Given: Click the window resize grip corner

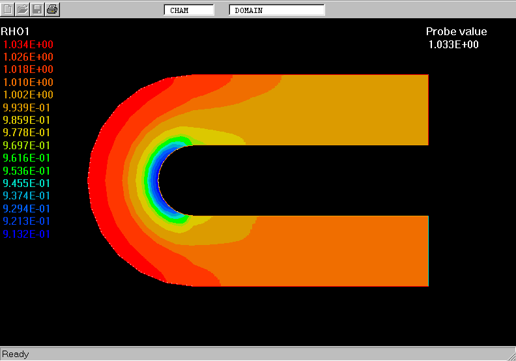Looking at the screenshot, I should [510, 355].
